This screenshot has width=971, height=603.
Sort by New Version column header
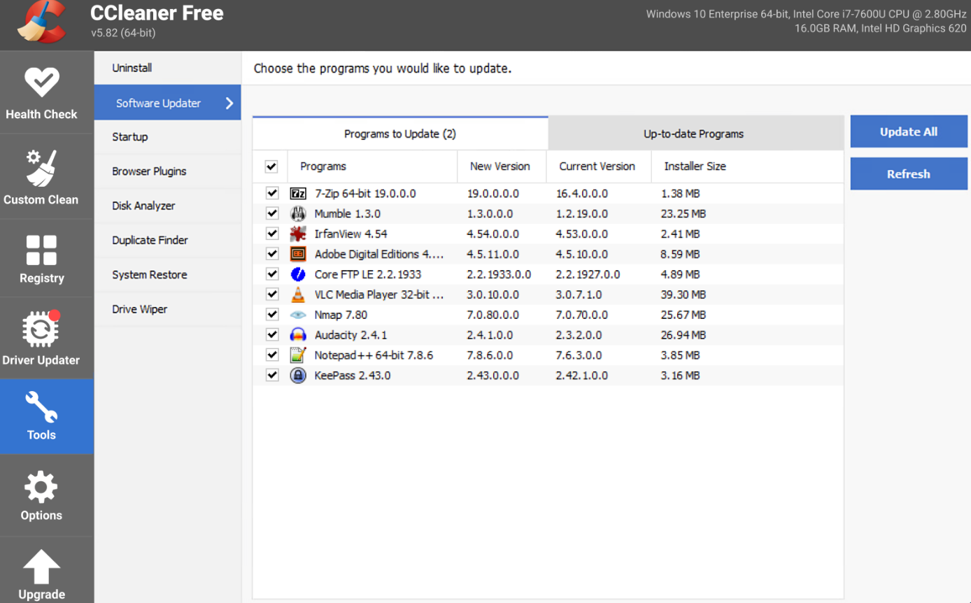pyautogui.click(x=499, y=166)
